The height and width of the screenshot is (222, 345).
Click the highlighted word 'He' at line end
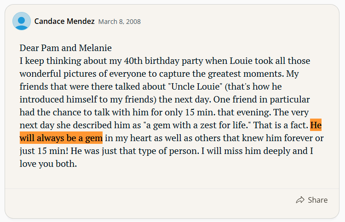(316, 125)
